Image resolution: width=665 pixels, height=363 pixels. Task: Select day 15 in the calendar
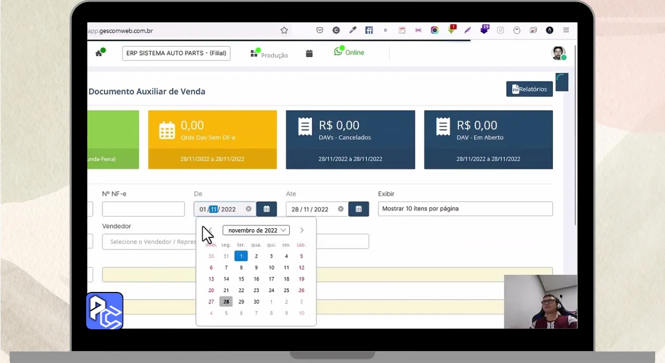click(241, 279)
